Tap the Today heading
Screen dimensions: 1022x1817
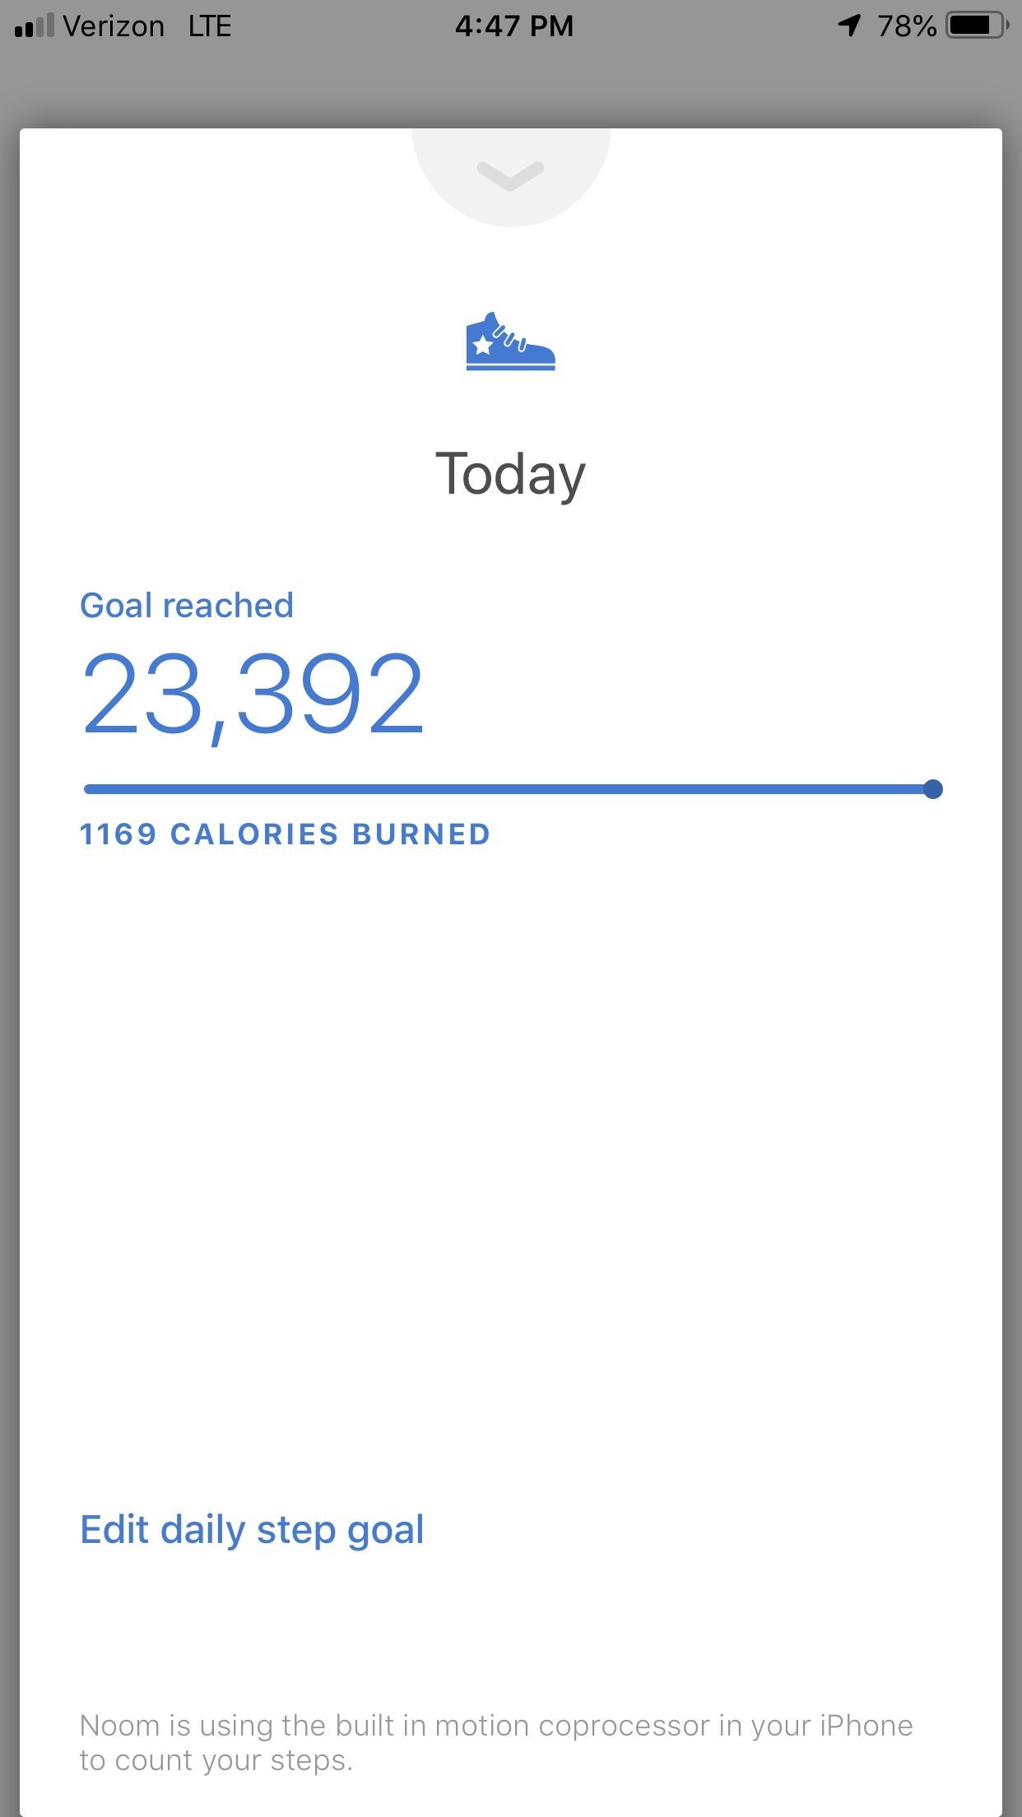pyautogui.click(x=510, y=475)
